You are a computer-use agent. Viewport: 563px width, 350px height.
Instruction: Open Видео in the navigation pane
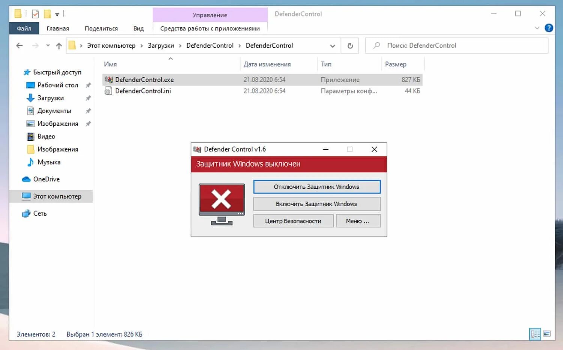(x=46, y=137)
